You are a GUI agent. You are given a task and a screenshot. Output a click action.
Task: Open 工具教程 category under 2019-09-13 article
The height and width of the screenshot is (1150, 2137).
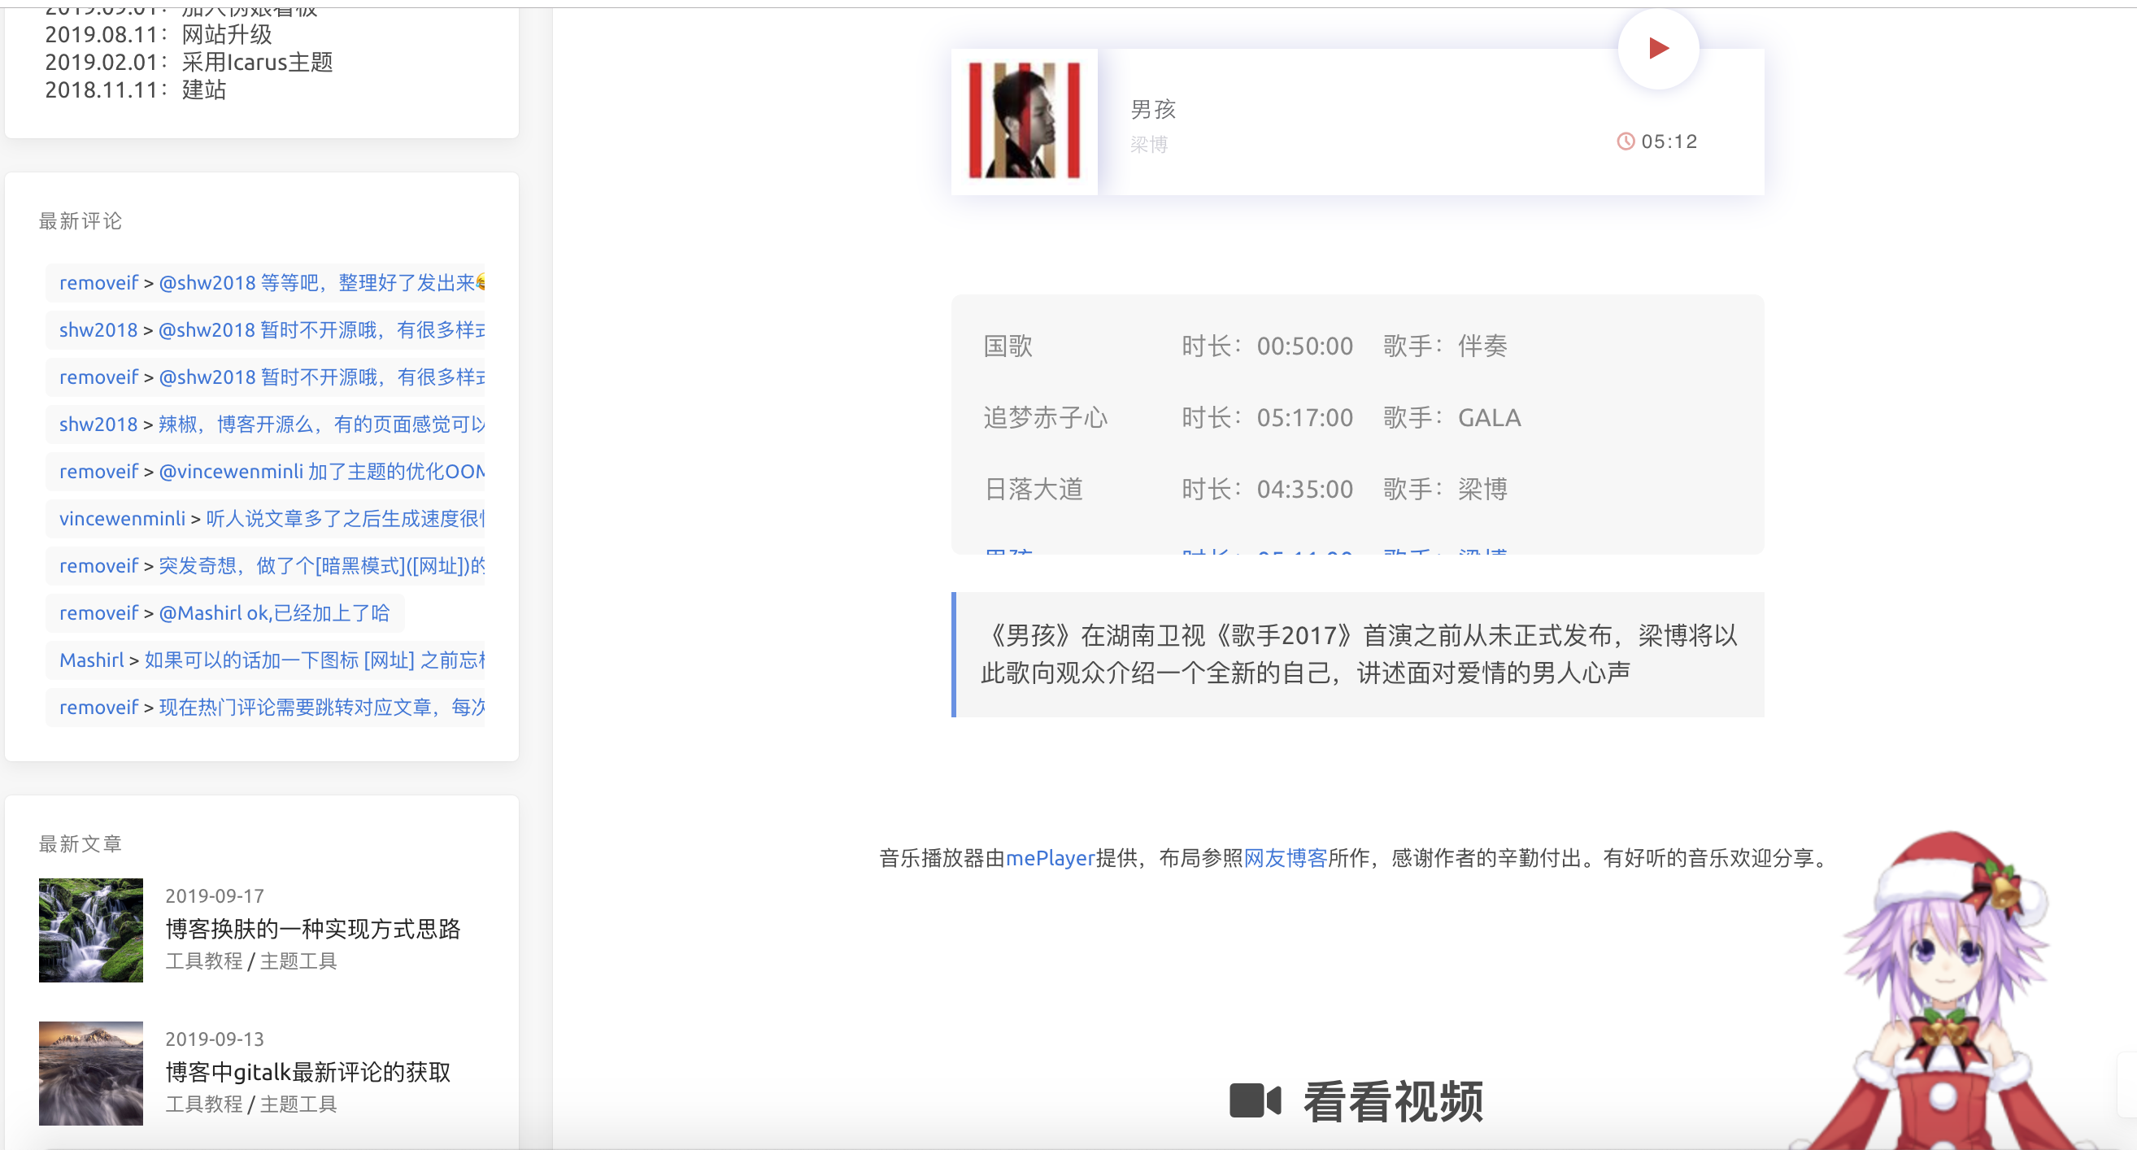click(x=203, y=1104)
